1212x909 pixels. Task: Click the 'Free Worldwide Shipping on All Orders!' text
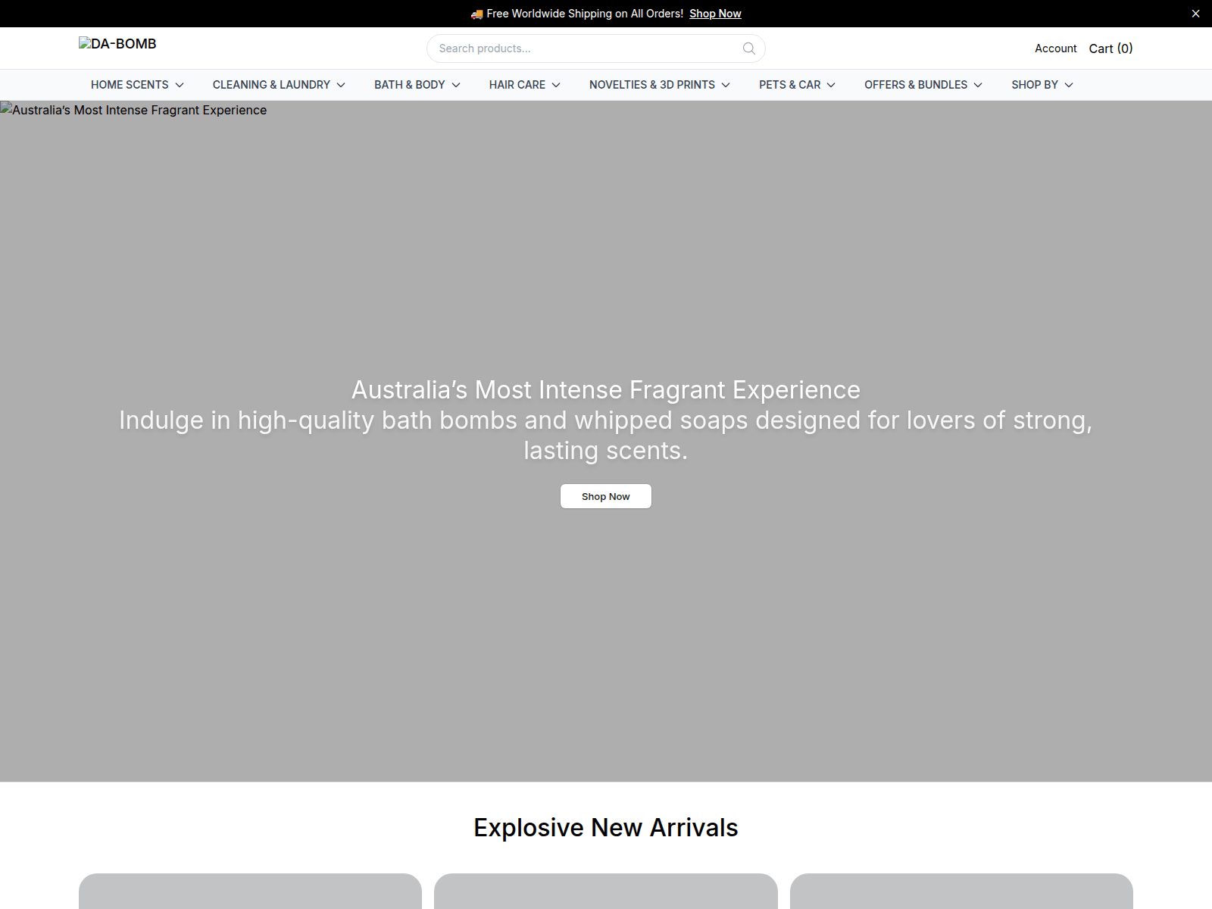[585, 14]
